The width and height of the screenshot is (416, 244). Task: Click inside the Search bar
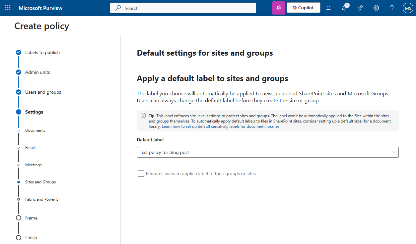tap(183, 8)
